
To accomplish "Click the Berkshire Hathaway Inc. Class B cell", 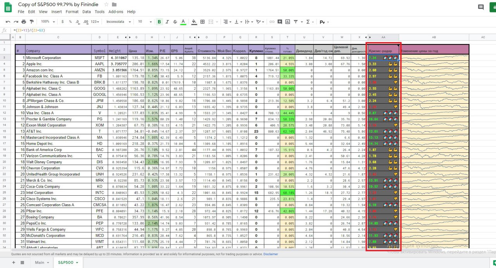I will click(59, 82).
